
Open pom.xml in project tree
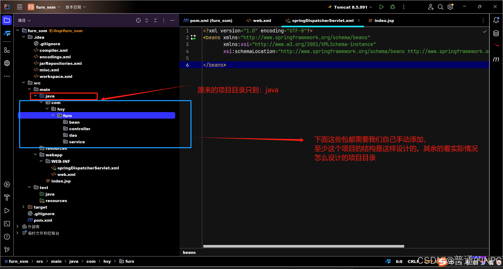tap(43, 220)
